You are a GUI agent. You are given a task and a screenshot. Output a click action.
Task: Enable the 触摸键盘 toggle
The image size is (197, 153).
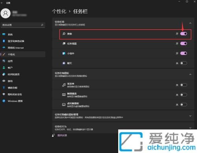point(184,95)
